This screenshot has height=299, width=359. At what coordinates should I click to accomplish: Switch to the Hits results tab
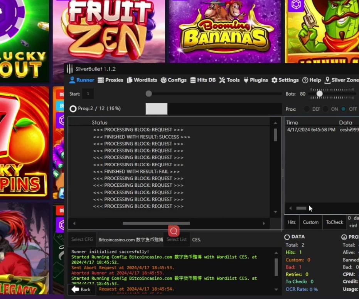pyautogui.click(x=292, y=222)
